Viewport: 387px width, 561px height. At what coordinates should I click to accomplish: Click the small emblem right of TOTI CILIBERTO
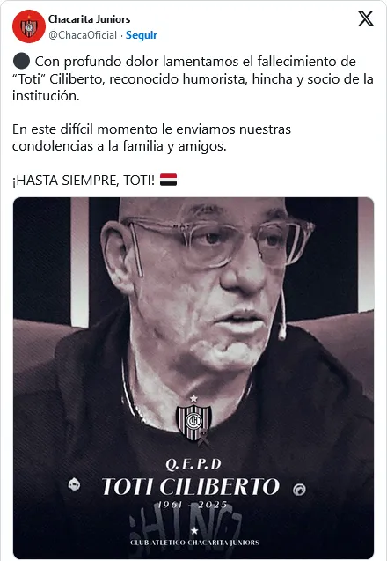click(x=299, y=490)
